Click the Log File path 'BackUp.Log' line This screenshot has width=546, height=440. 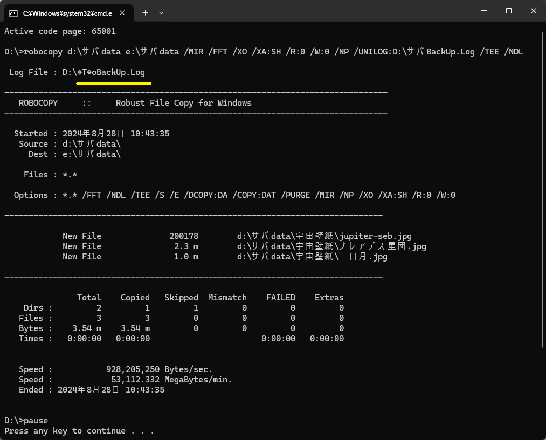tap(77, 72)
